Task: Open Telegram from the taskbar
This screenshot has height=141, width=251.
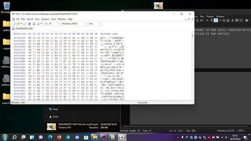Action: 68,137
